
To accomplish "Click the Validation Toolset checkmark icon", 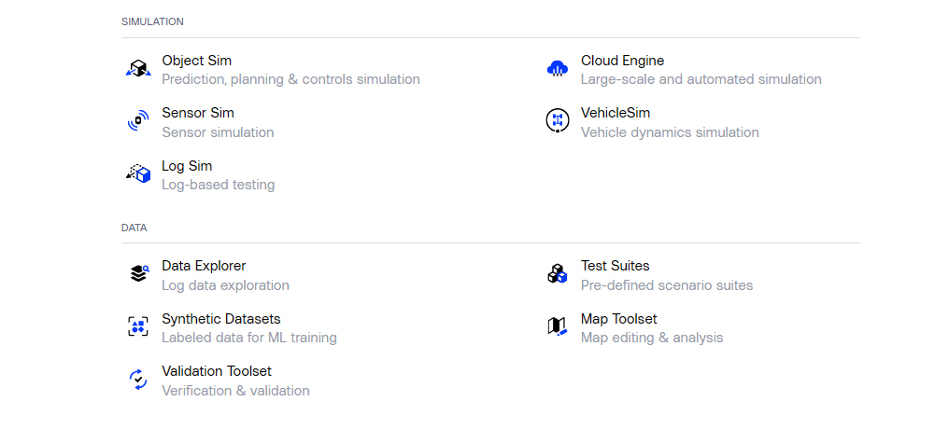I will [x=138, y=379].
